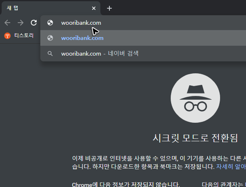Click the globe icon beside blue wooribank.com suggestion
The height and width of the screenshot is (187, 246).
pos(50,38)
